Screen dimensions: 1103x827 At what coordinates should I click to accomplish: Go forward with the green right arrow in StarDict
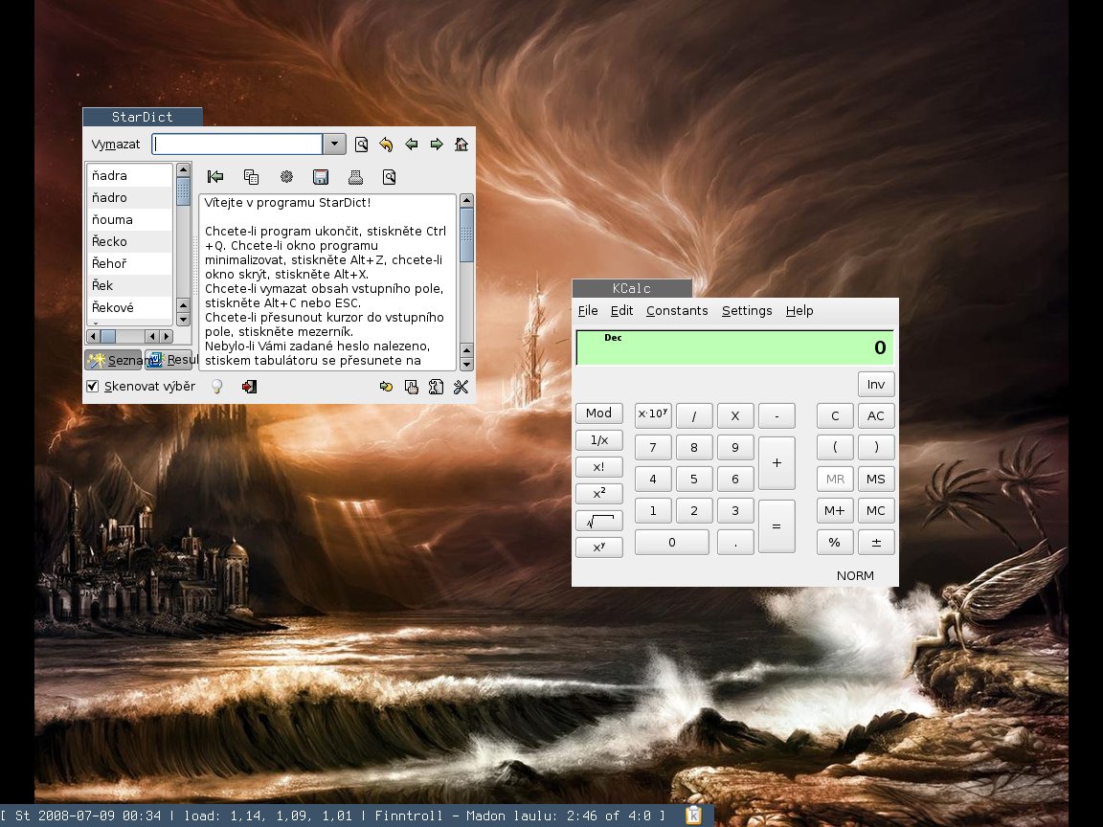[x=437, y=145]
